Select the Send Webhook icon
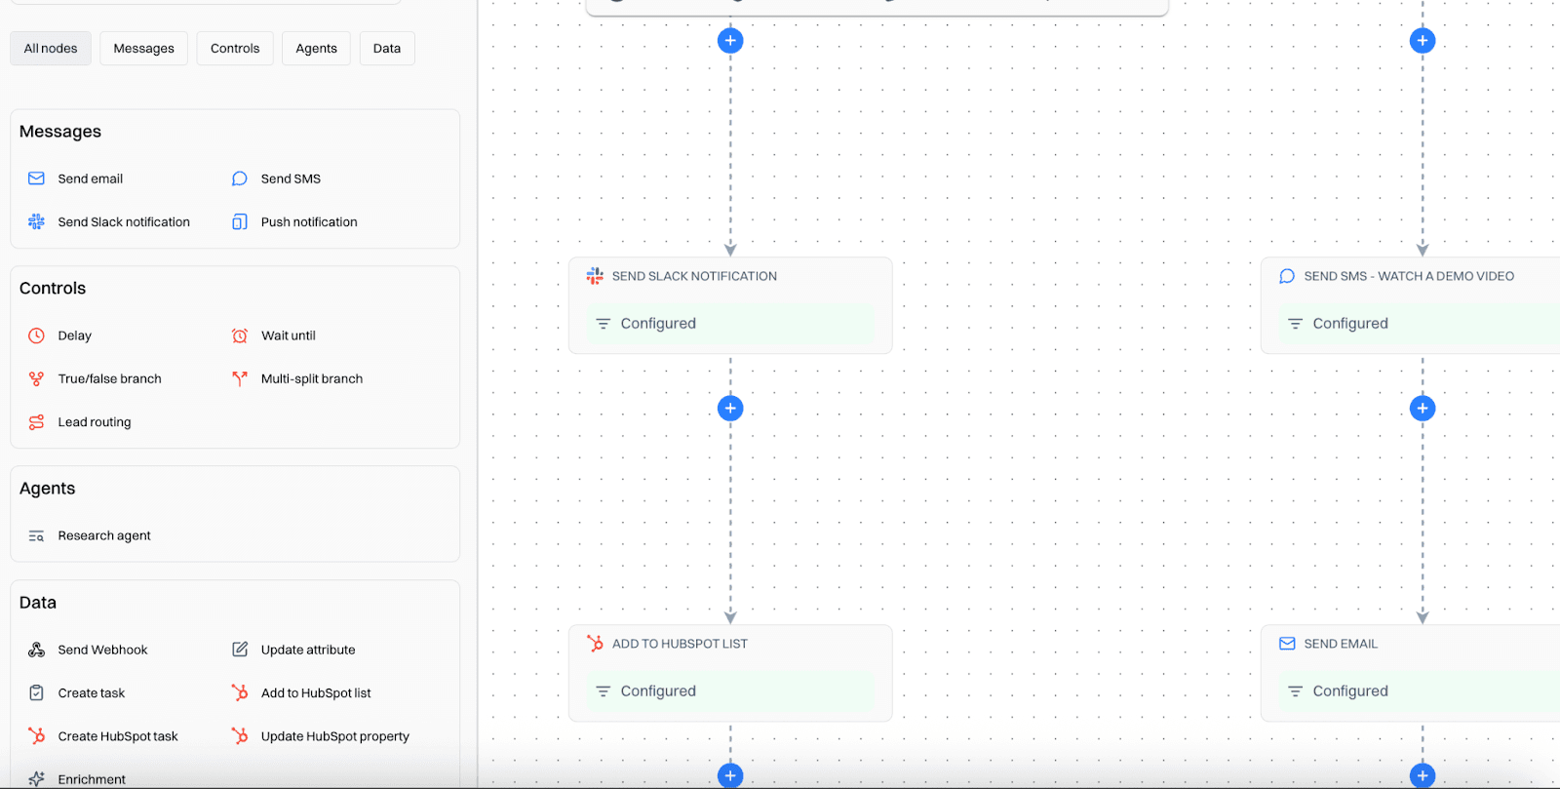Screen dimensions: 1560x789 point(36,650)
